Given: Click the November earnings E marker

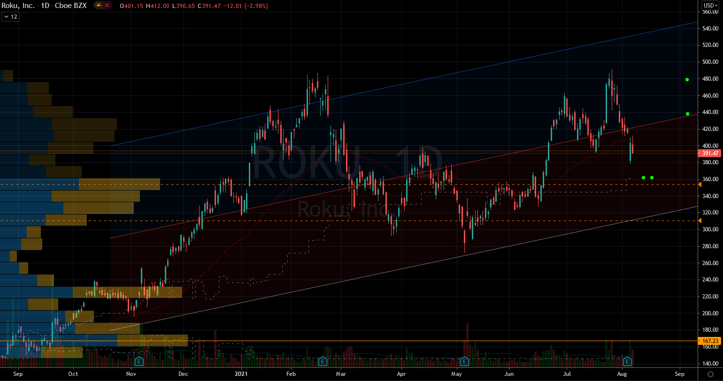Looking at the screenshot, I should coord(139,361).
